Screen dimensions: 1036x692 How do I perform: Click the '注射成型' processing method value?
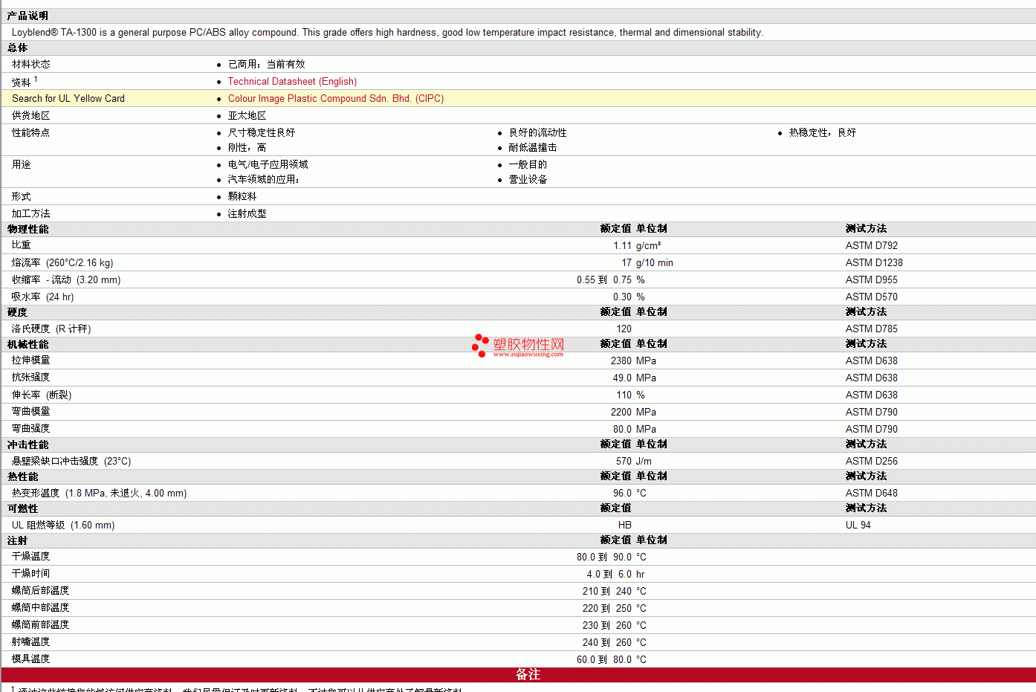[x=247, y=214]
